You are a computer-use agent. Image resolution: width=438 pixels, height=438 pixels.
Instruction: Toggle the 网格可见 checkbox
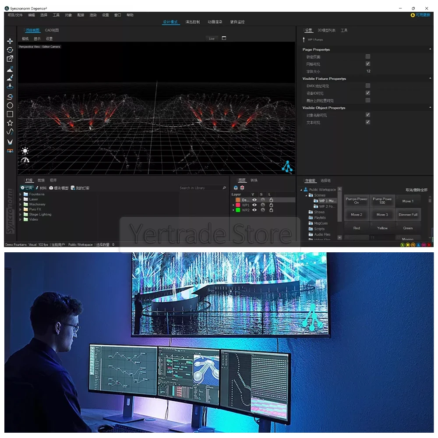point(368,64)
